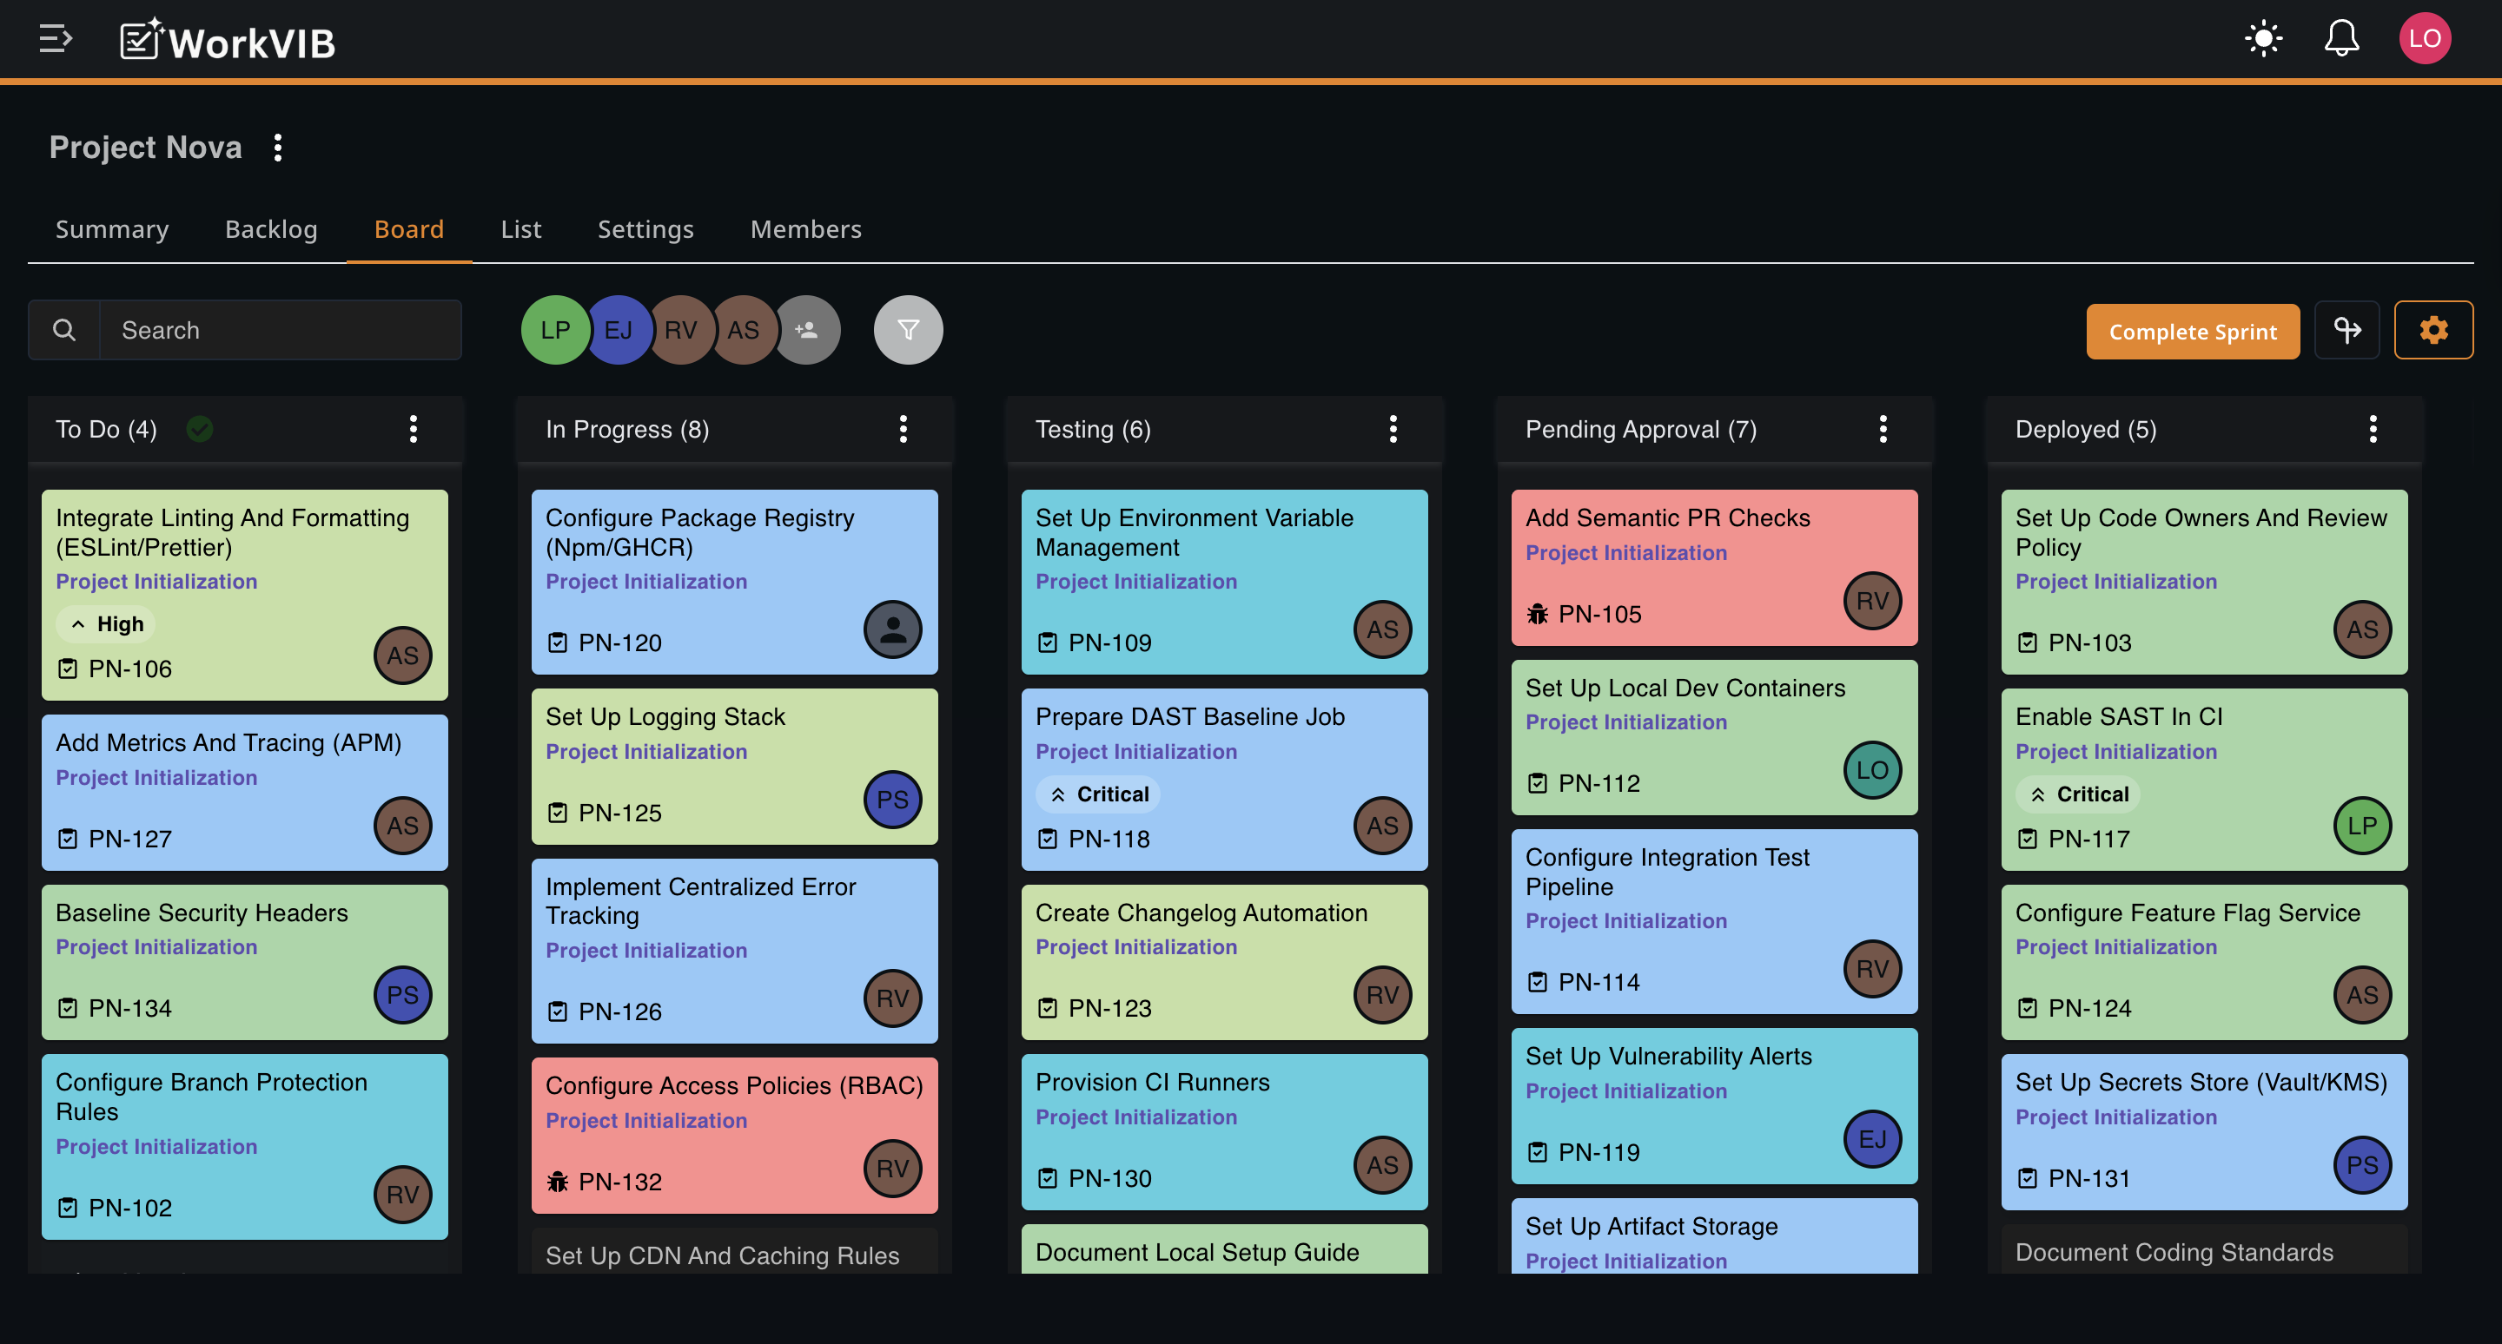The height and width of the screenshot is (1344, 2502).
Task: Switch to the Backlog tab
Action: coord(271,229)
